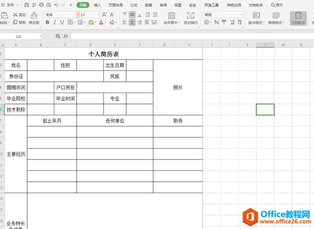Open the number format 常规 dropdown
Screen dimensions: 314x229
pyautogui.click(x=242, y=14)
